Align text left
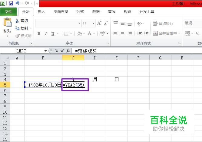The image size is (202, 142). click(x=116, y=33)
